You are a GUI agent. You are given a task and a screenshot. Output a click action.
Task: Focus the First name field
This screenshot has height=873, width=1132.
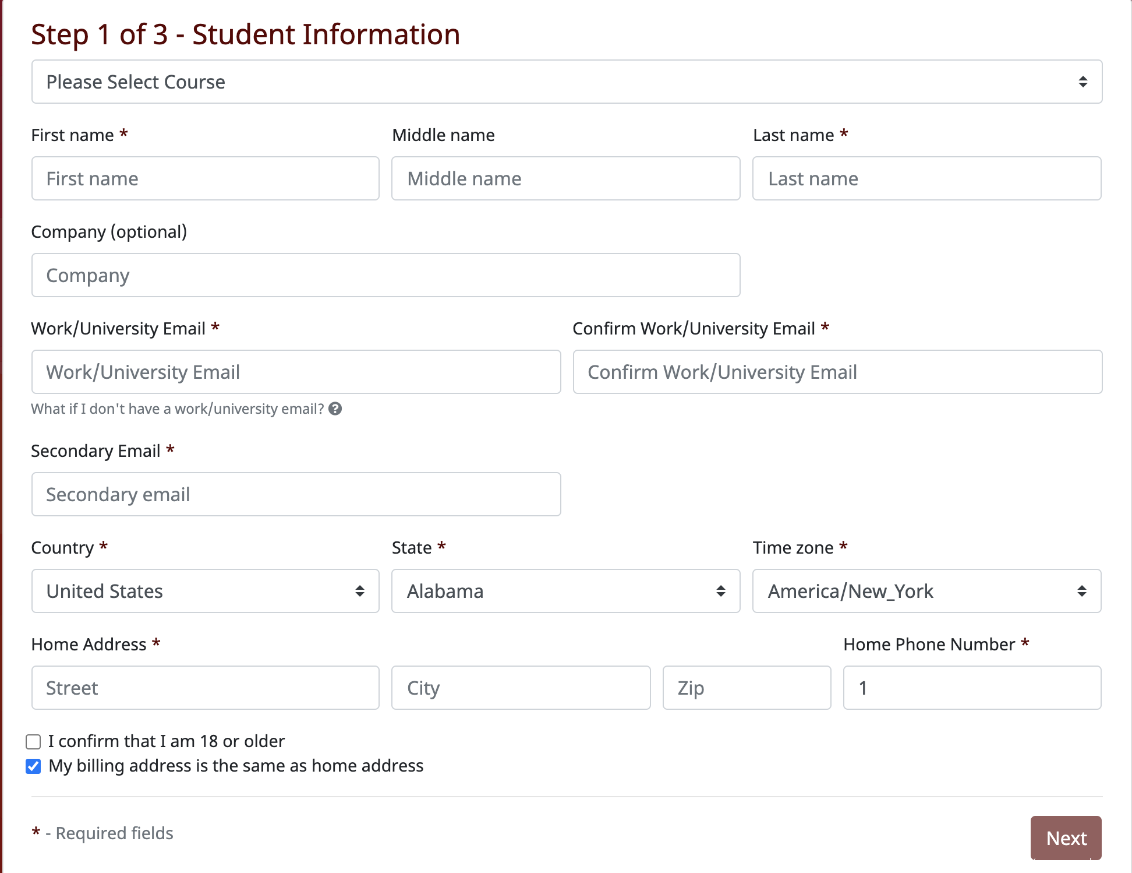pos(205,178)
